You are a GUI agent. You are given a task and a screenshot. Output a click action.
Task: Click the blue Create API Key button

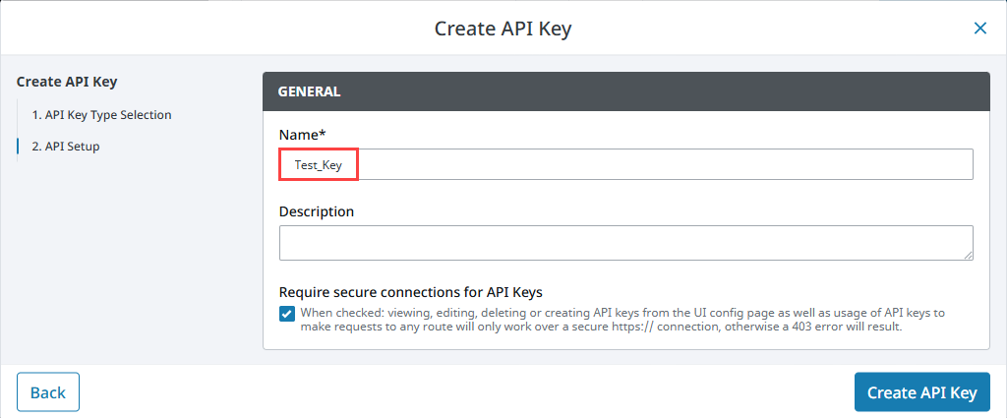point(921,392)
